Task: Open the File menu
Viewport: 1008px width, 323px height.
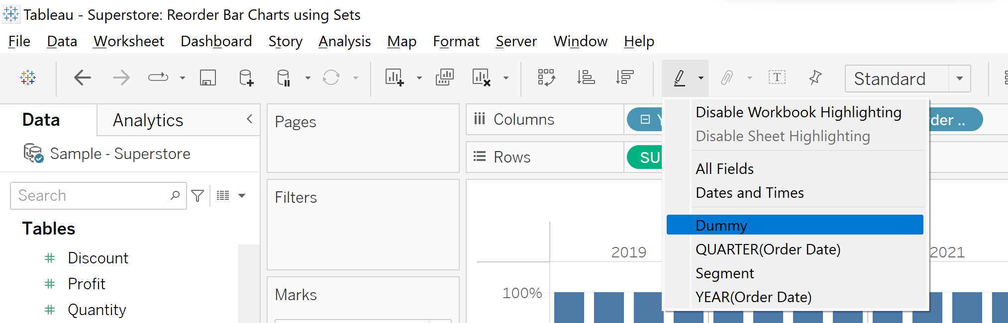Action: (x=19, y=41)
